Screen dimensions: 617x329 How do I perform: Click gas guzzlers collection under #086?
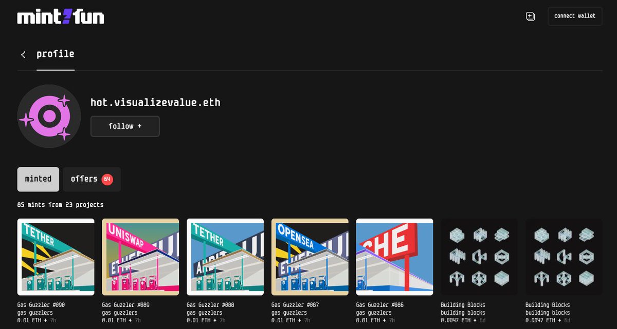tap(374, 313)
